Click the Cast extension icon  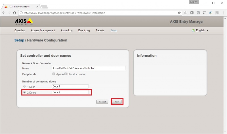tap(204, 13)
